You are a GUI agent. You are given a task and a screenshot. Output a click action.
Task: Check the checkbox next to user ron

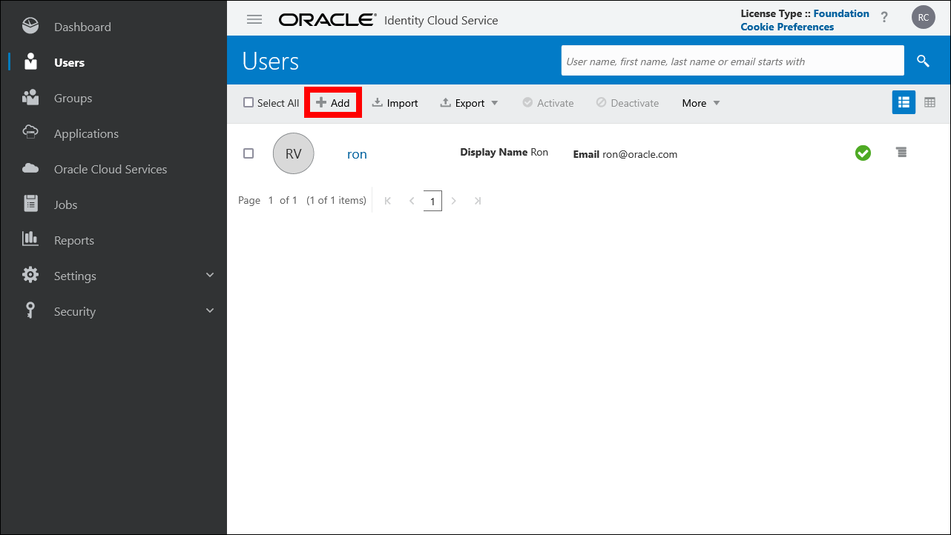point(249,153)
